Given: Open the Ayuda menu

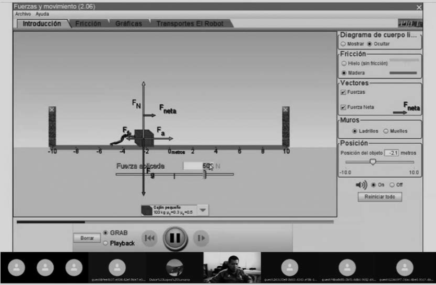Looking at the screenshot, I should coord(42,14).
